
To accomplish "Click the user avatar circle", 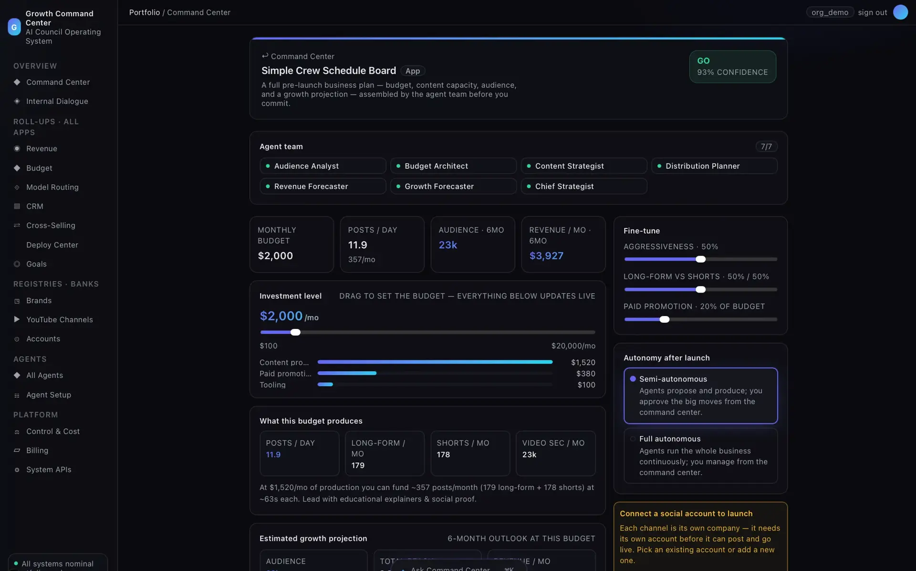I will [x=900, y=12].
